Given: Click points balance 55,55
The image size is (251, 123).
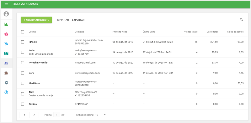Looking at the screenshot, I should pos(241,83).
